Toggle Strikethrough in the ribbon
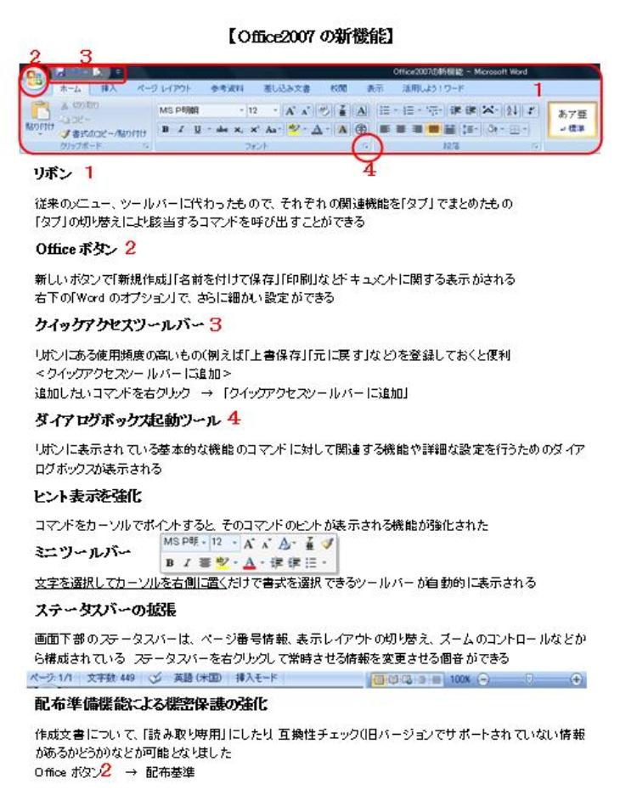 [222, 129]
